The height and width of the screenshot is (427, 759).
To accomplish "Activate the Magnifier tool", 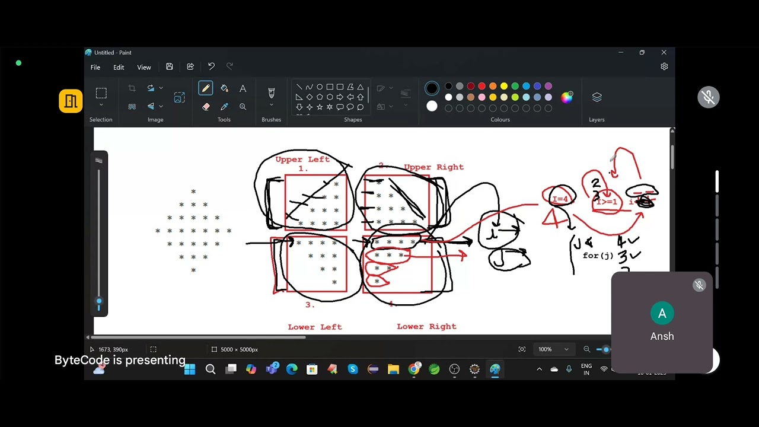I will (243, 107).
